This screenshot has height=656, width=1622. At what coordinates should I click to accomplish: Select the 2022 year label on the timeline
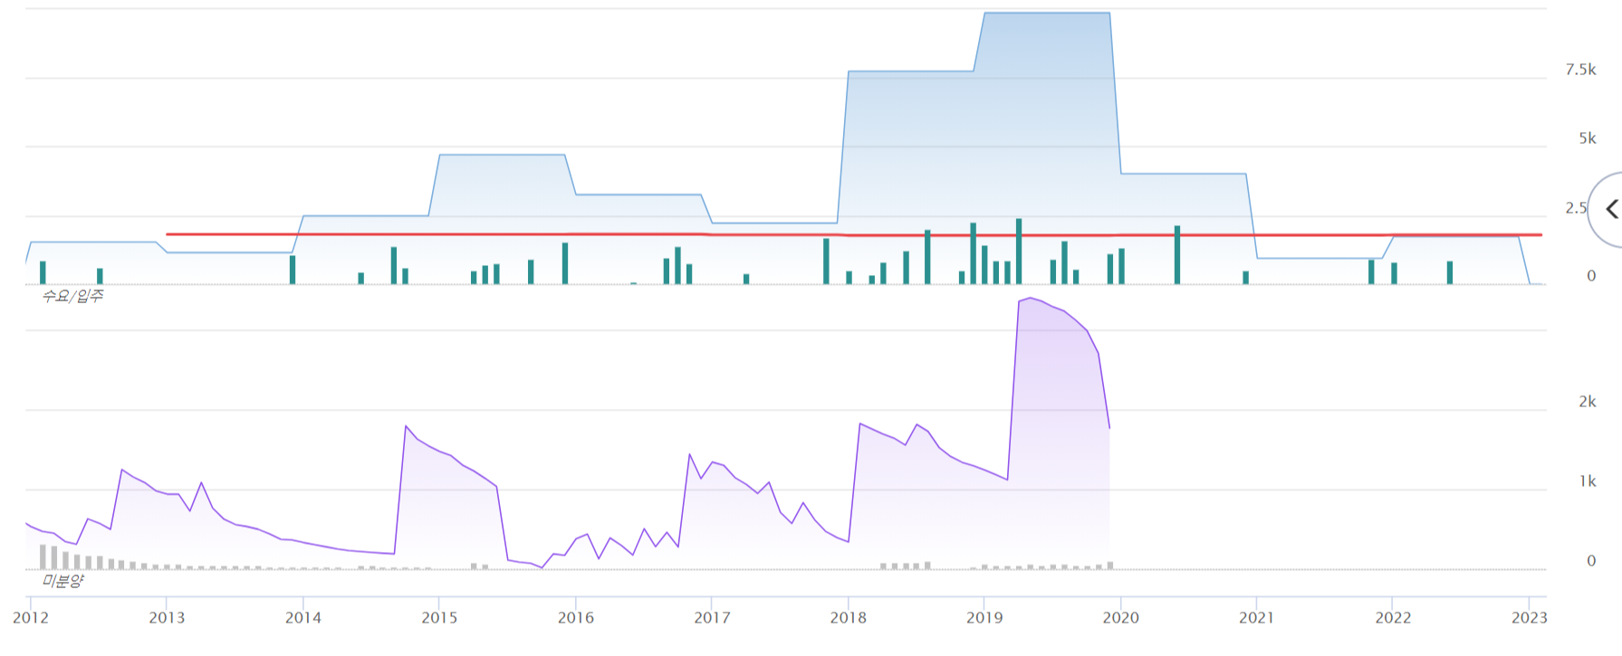(1394, 618)
